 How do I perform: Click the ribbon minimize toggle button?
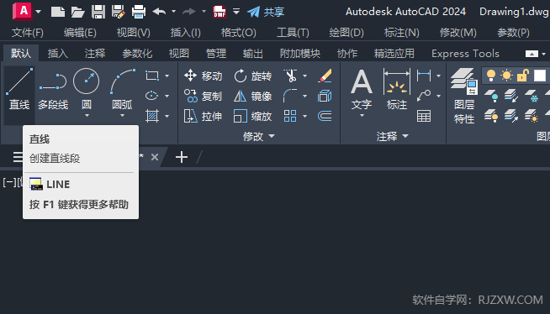coord(531,54)
